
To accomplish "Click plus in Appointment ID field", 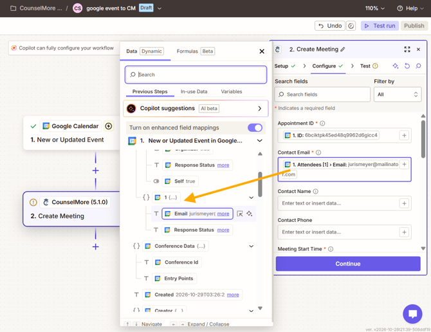I will tap(404, 135).
